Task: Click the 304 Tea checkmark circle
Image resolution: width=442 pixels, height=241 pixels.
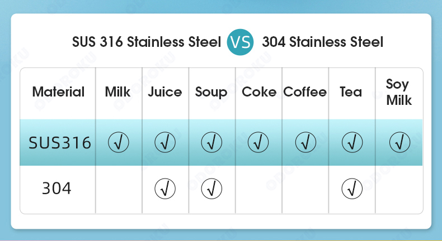Action: click(x=352, y=189)
